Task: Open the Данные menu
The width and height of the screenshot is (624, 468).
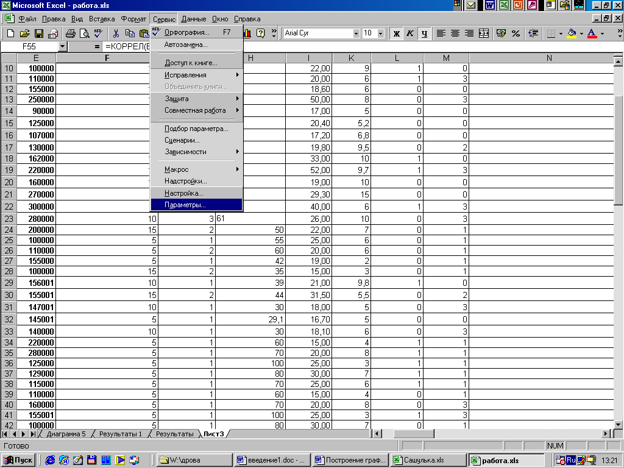Action: (193, 19)
